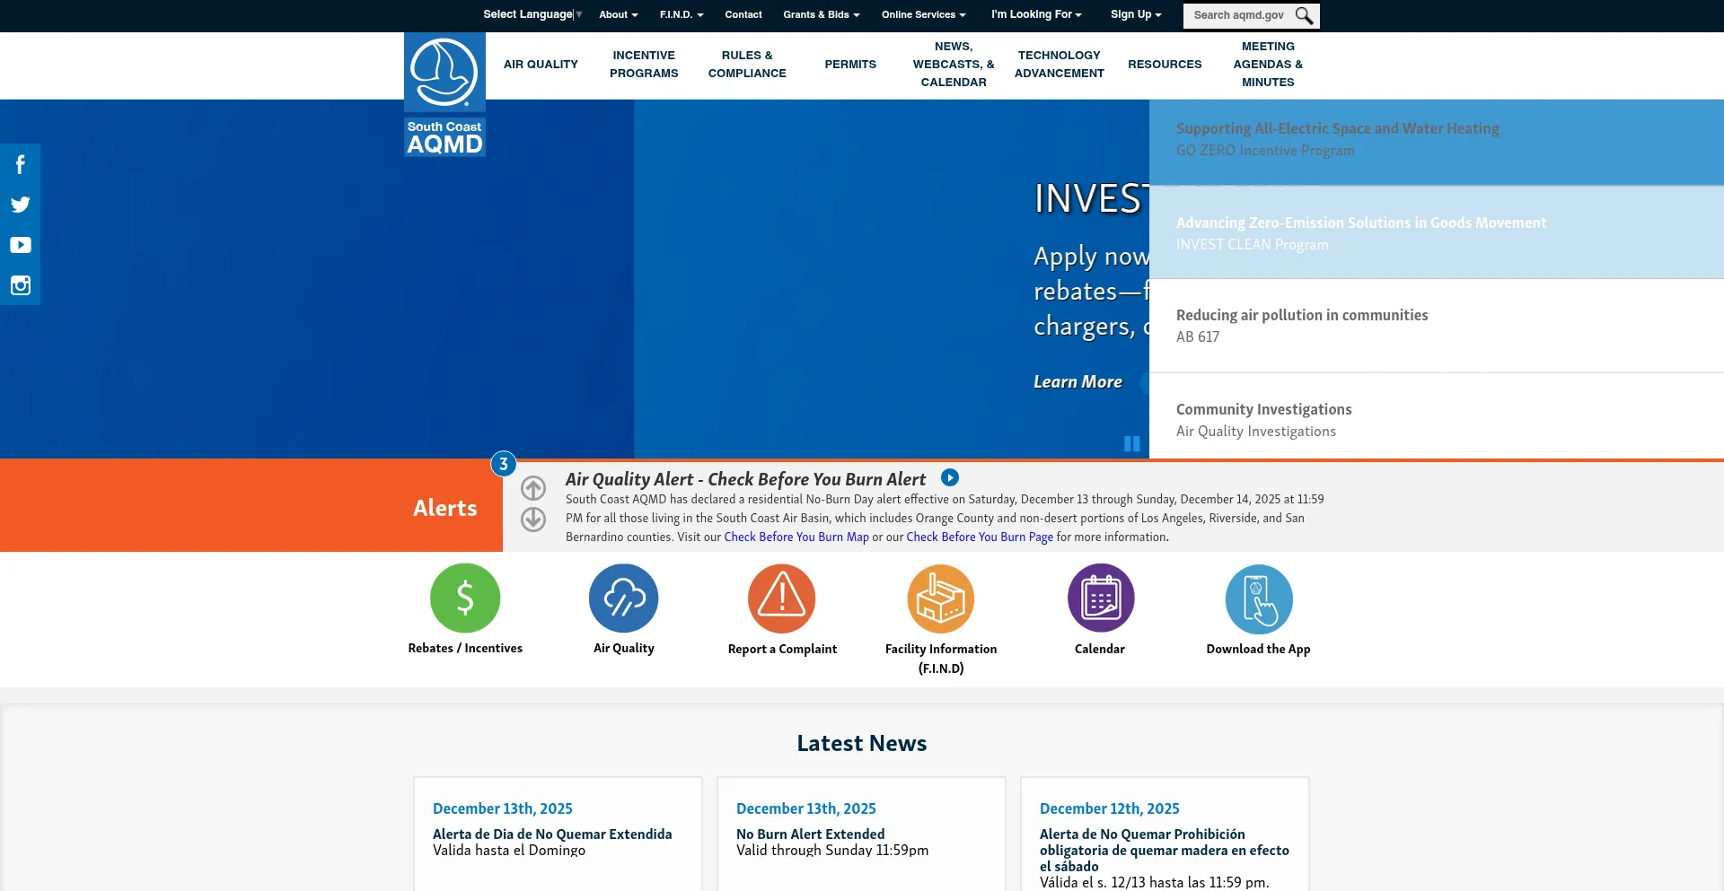Click the Report a Complaint warning icon

pyautogui.click(x=781, y=598)
